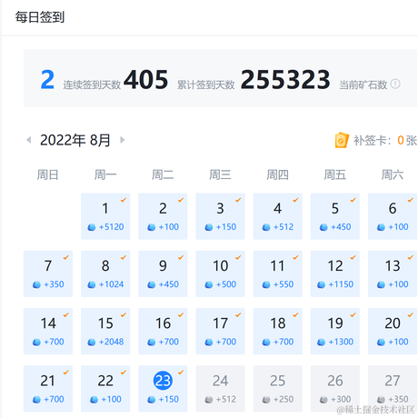Click the 2022年 8月 month label
The height and width of the screenshot is (418, 418).
click(x=75, y=140)
